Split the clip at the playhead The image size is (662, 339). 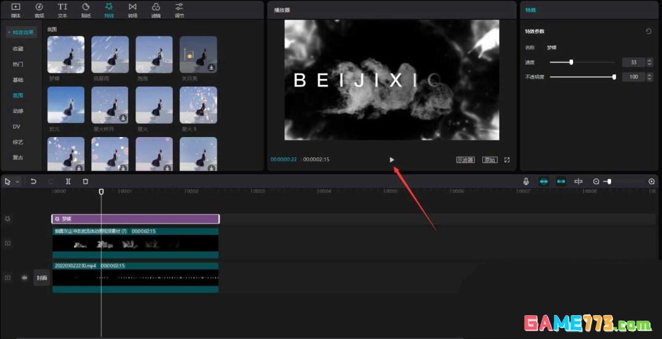pos(68,181)
